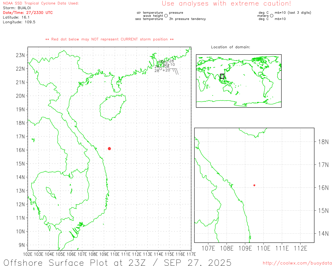Screen dimensions: 332x266
Task: Click the '102E' label on the main map axis
Action: click(x=28, y=254)
